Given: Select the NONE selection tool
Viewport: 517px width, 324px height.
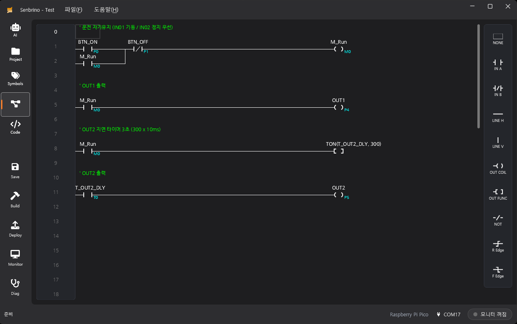Looking at the screenshot, I should 498,39.
